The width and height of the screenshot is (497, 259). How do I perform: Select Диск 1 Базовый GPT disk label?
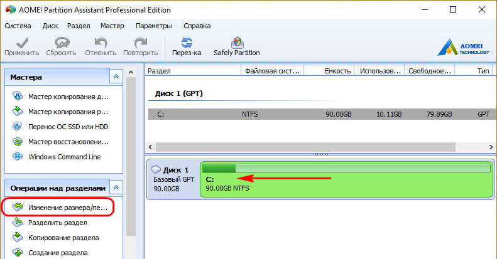pos(173,179)
